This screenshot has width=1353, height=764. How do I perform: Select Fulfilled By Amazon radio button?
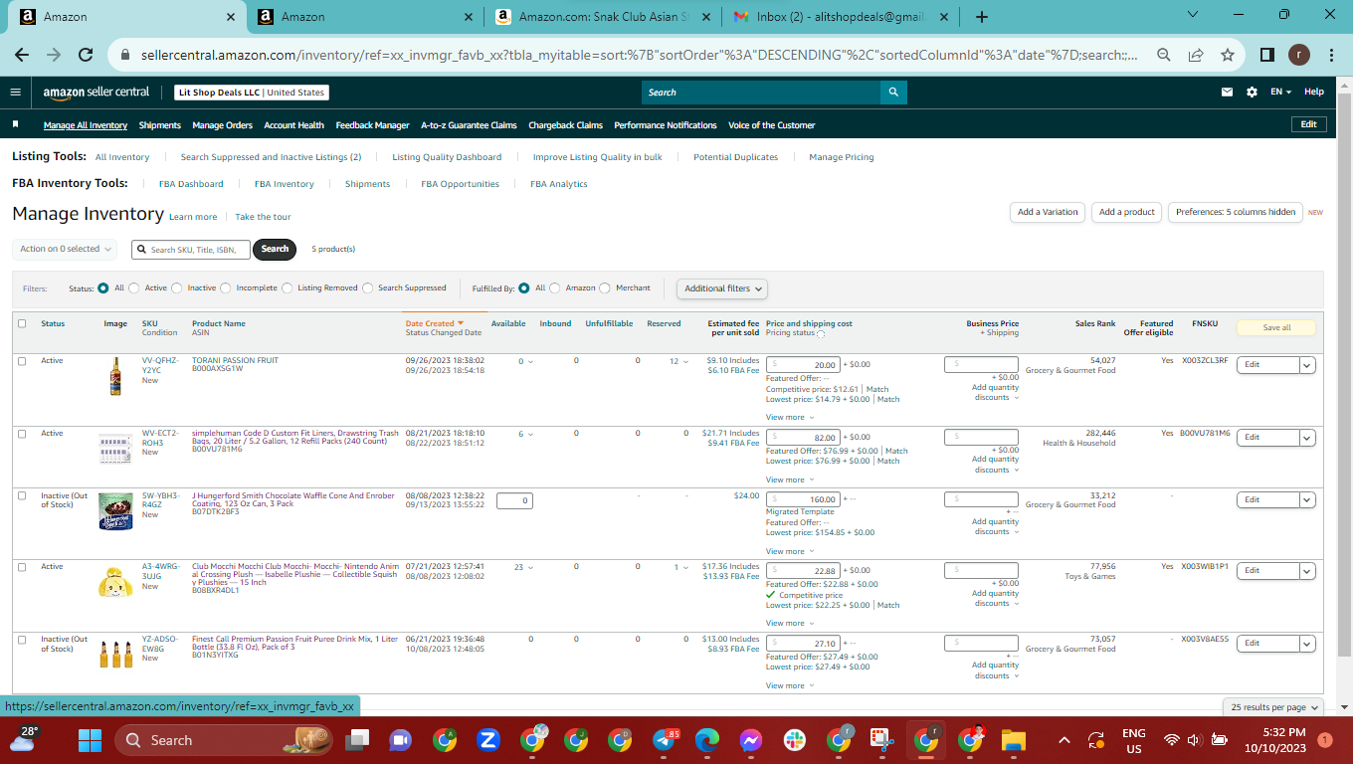coord(555,288)
